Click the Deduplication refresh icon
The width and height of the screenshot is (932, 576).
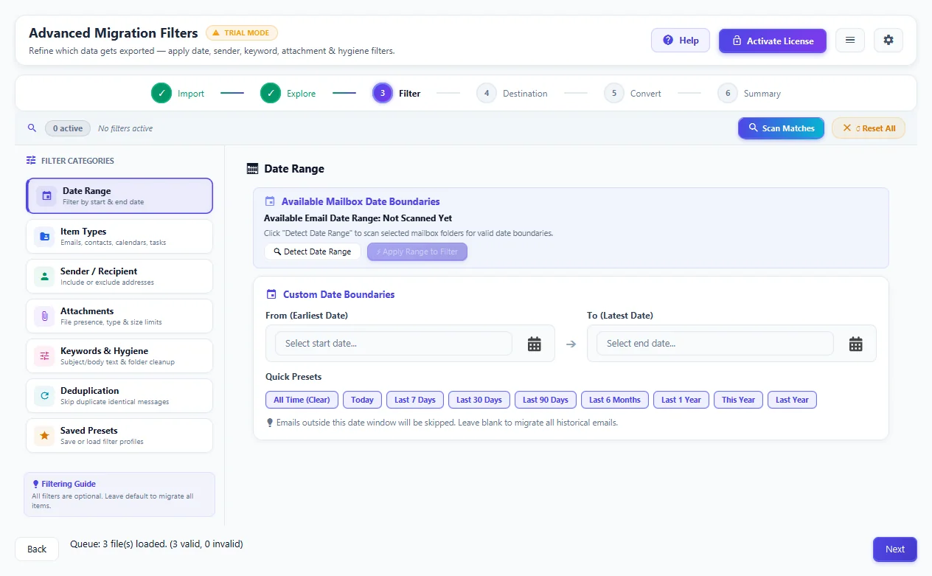[44, 396]
